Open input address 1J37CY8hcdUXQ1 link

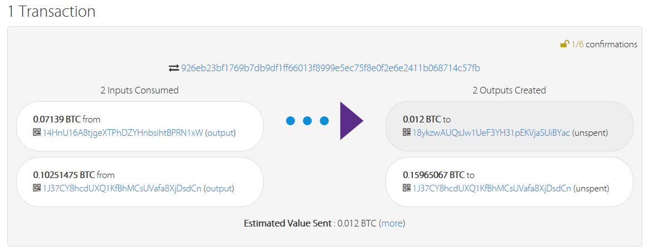click(x=122, y=188)
